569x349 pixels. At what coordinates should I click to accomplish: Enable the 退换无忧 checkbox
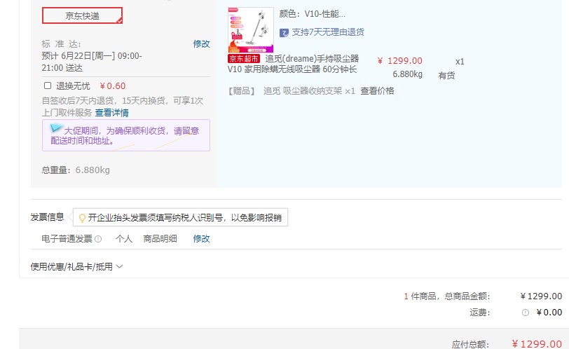pos(48,85)
